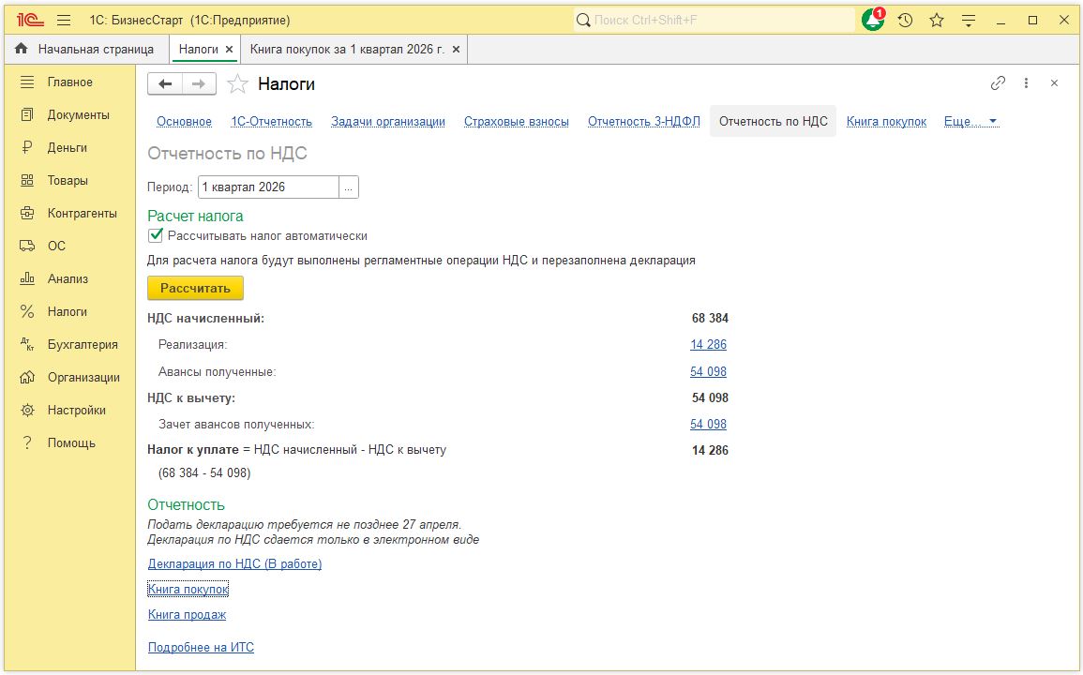
Task: Expand the Еще... sections dropdown
Action: coord(970,122)
